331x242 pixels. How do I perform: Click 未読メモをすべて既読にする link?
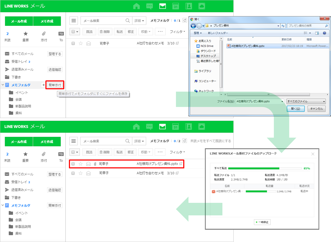[x=210, y=141]
